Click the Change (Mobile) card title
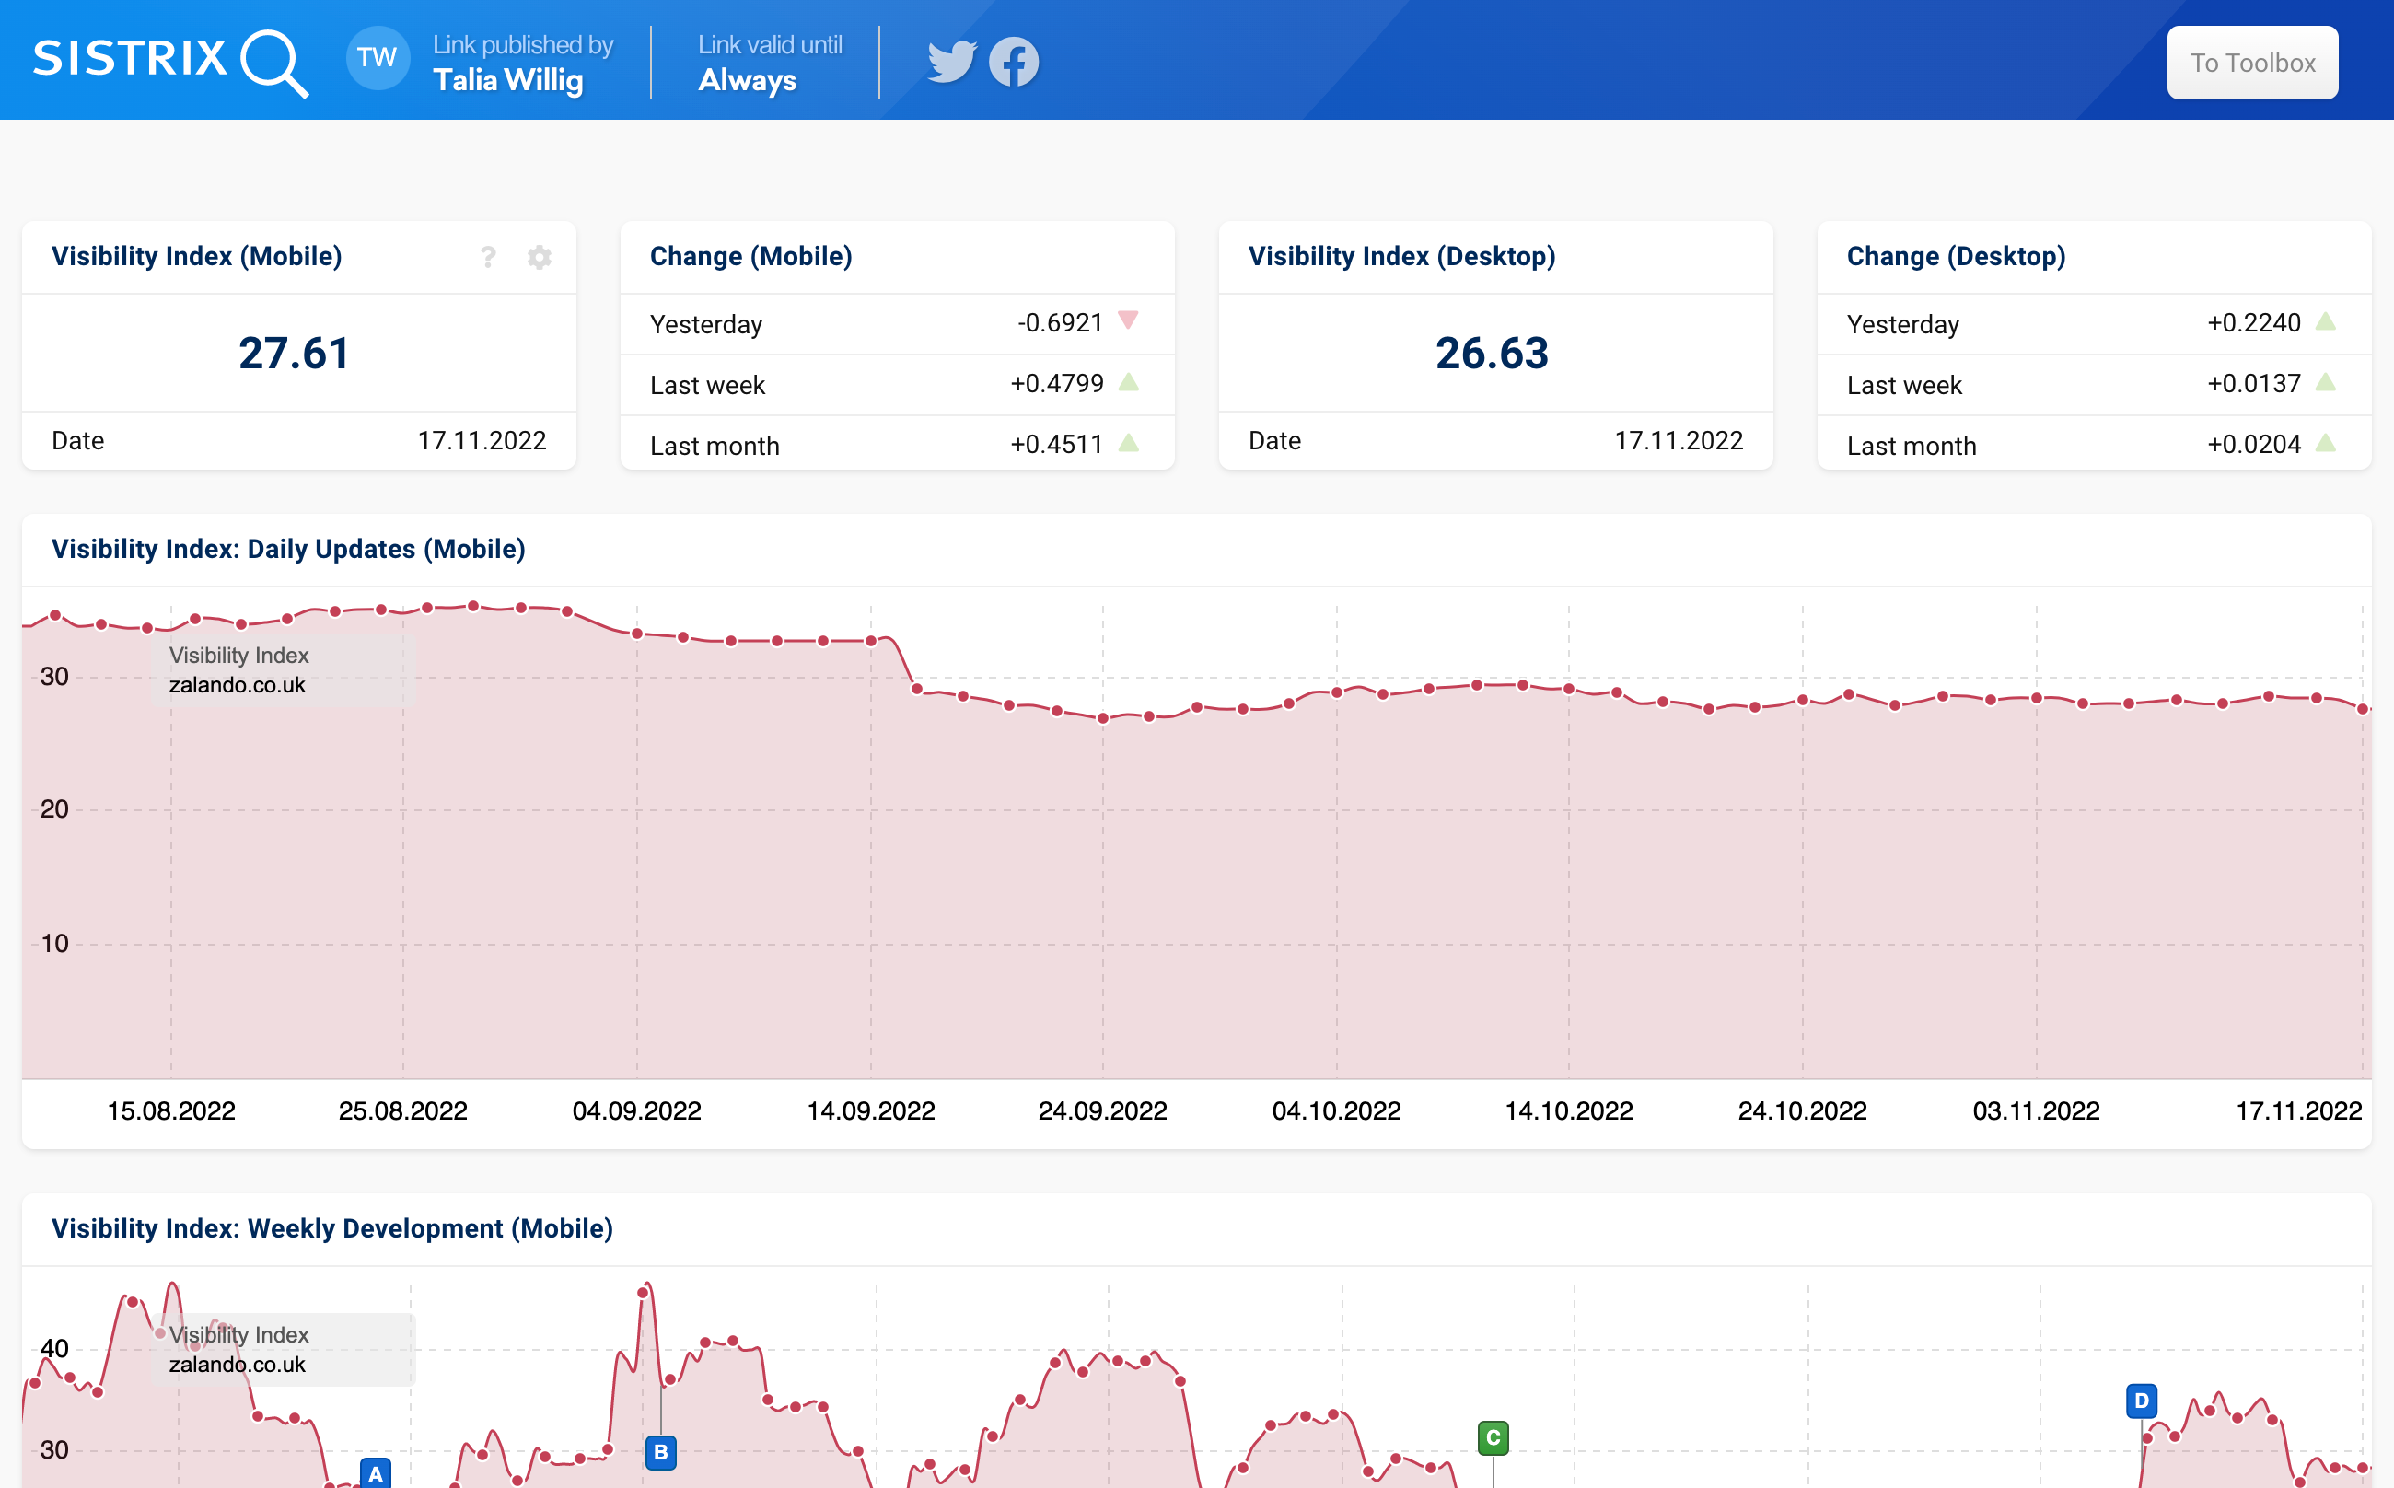Image resolution: width=2394 pixels, height=1488 pixels. coord(750,257)
